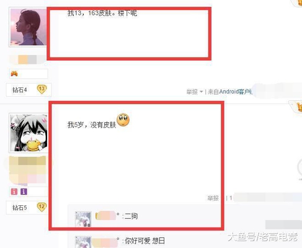Expand the 举报 dropdown arrow
Viewport: 302px width, 248px height.
(201, 92)
